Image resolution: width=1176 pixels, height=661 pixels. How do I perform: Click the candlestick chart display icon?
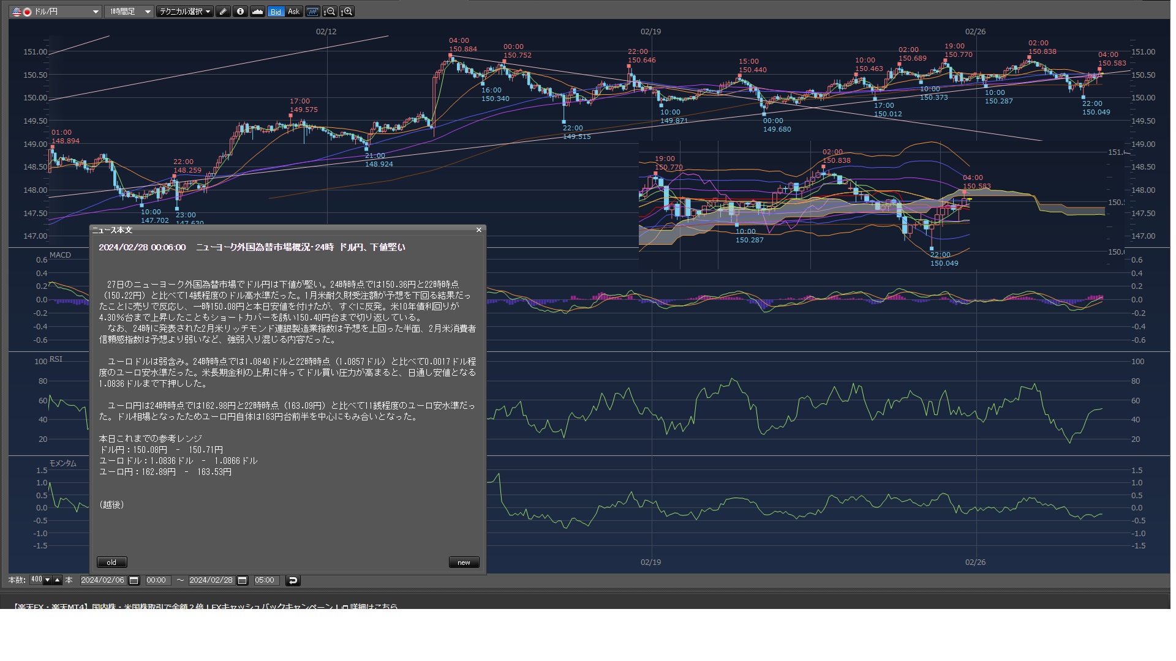pos(312,12)
